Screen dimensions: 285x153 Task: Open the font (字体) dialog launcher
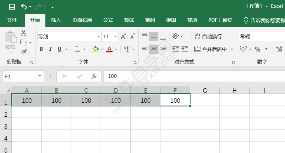pos(135,63)
